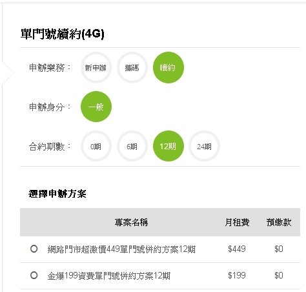Click the 專案名稱 column header
306x292 pixels.
tap(131, 222)
